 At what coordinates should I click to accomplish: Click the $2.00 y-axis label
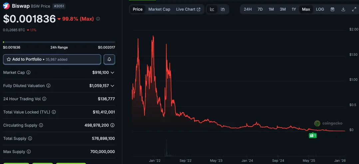pos(354,29)
